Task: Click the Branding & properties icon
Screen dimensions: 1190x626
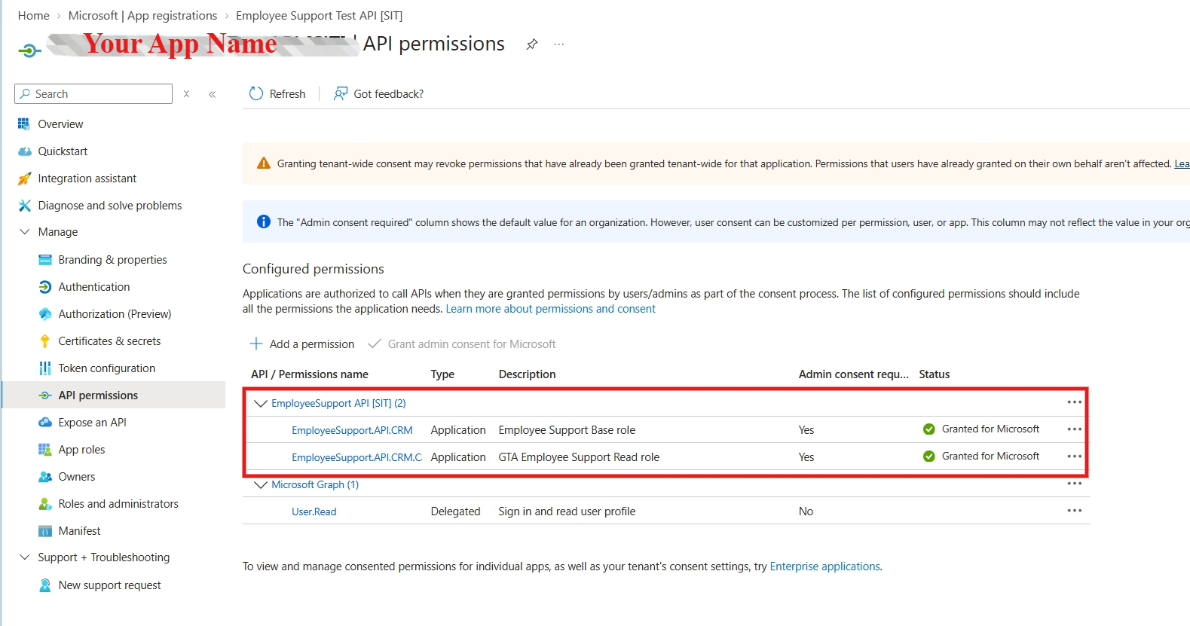Action: click(x=44, y=260)
